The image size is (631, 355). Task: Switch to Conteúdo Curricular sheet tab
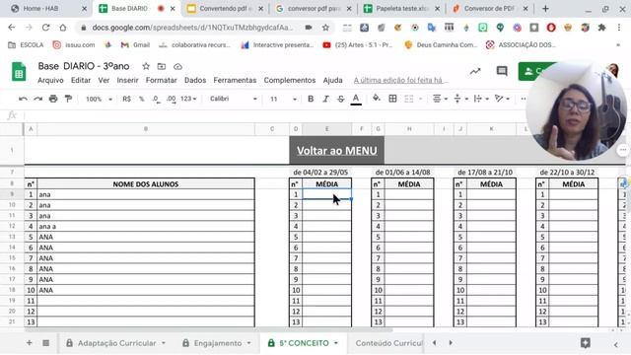pos(388,343)
